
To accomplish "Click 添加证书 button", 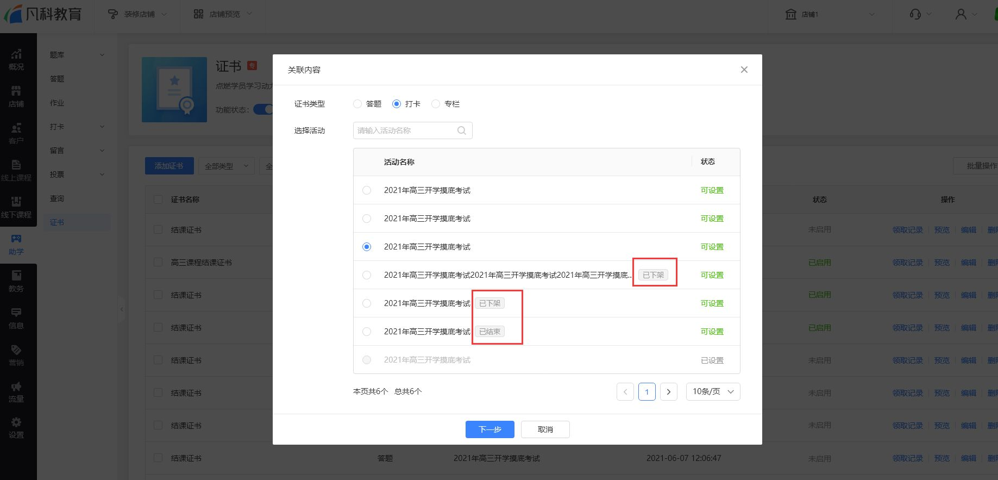I will 169,166.
